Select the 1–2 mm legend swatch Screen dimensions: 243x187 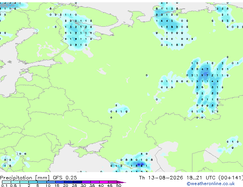(x=24, y=182)
